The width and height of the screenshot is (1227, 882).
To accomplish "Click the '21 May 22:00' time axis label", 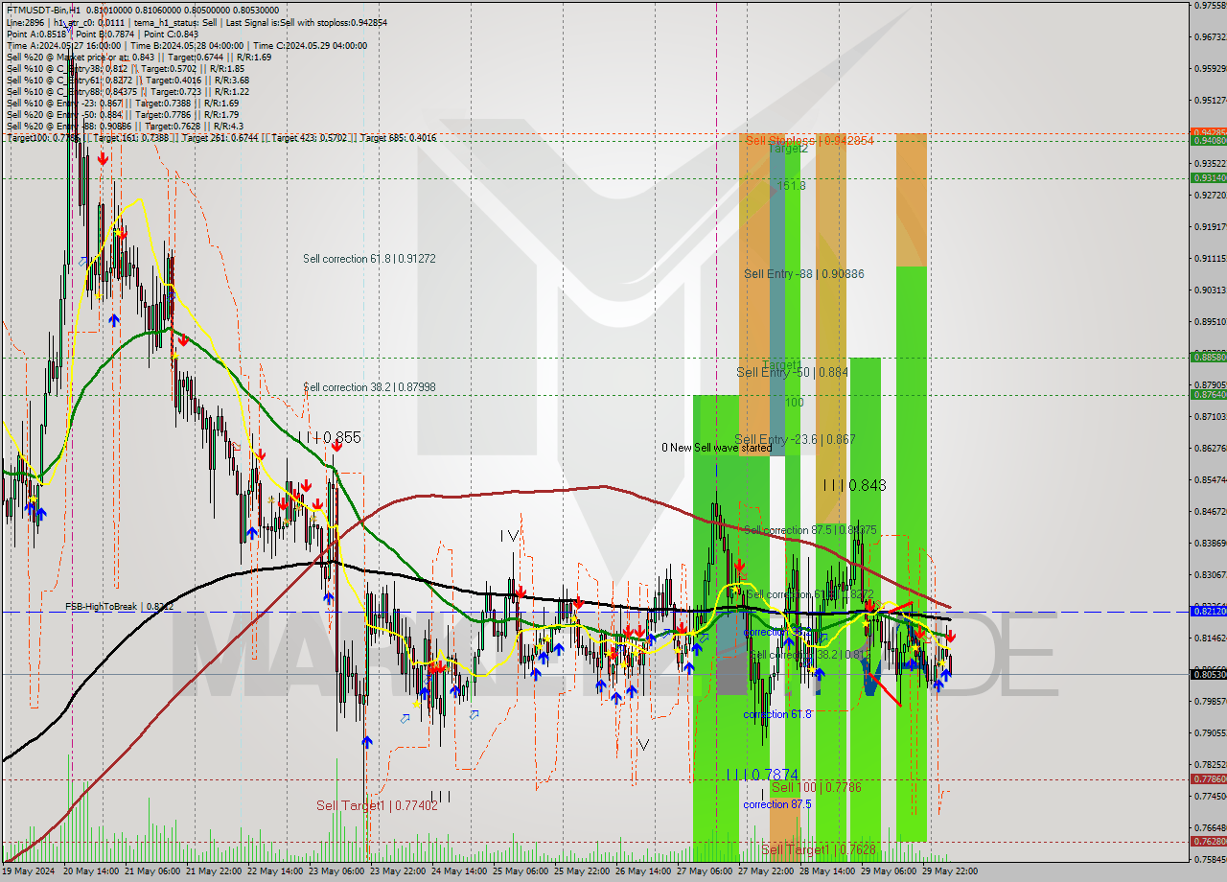I will click(215, 871).
